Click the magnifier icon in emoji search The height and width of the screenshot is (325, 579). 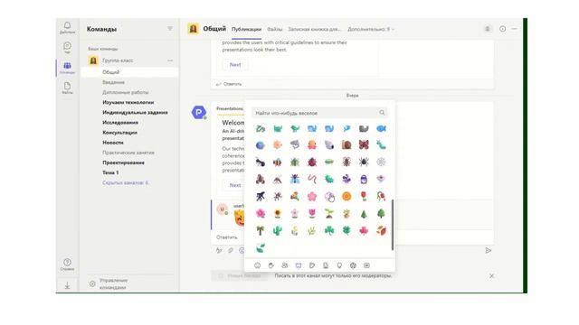pos(382,113)
